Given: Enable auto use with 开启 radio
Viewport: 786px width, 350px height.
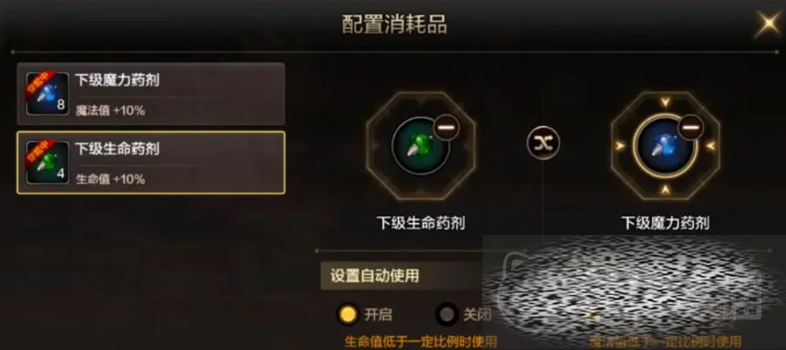Looking at the screenshot, I should tap(348, 315).
